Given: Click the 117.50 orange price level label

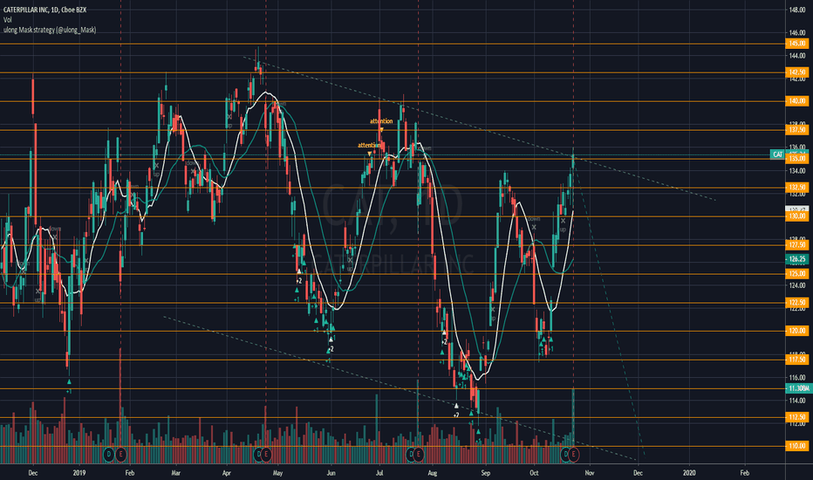Looking at the screenshot, I should (797, 360).
